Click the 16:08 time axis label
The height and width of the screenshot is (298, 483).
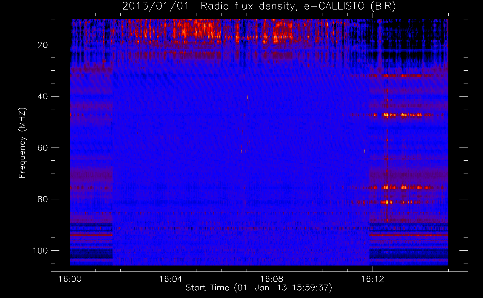[x=272, y=279]
